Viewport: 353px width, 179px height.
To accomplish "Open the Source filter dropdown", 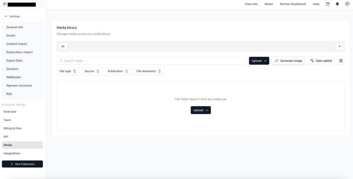I will [92, 71].
